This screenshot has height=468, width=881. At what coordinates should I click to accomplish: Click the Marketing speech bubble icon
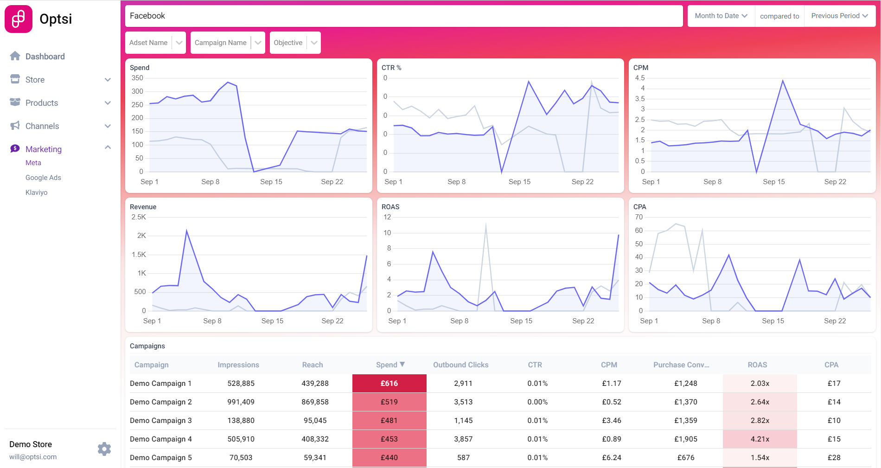pyautogui.click(x=15, y=149)
